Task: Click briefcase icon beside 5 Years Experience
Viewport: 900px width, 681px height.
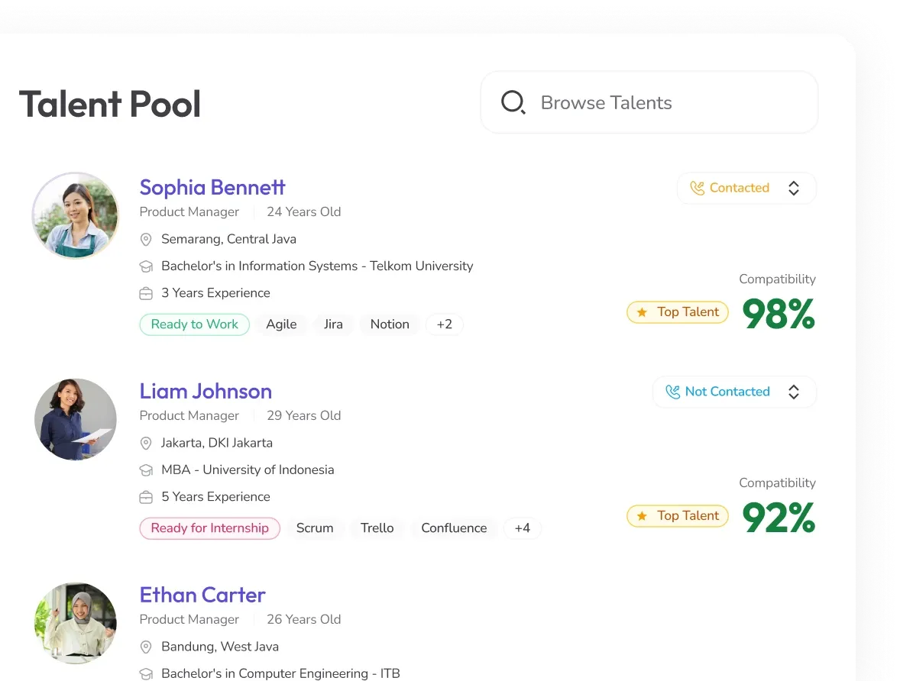Action: [147, 498]
